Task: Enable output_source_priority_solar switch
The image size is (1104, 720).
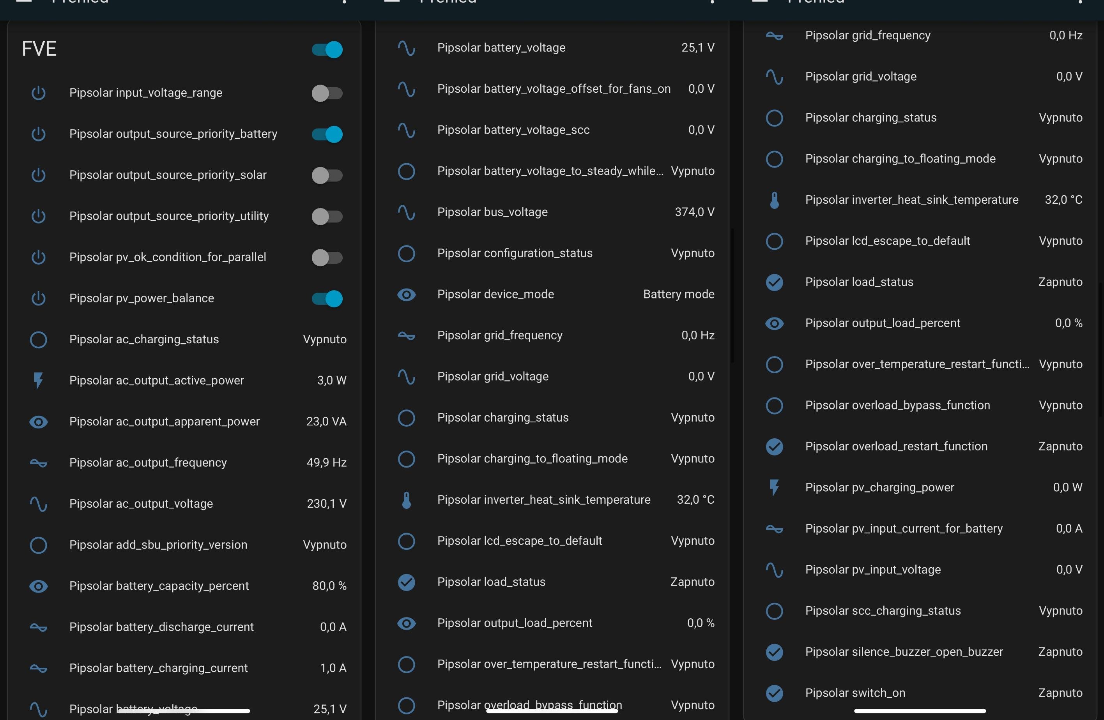Action: (x=327, y=175)
